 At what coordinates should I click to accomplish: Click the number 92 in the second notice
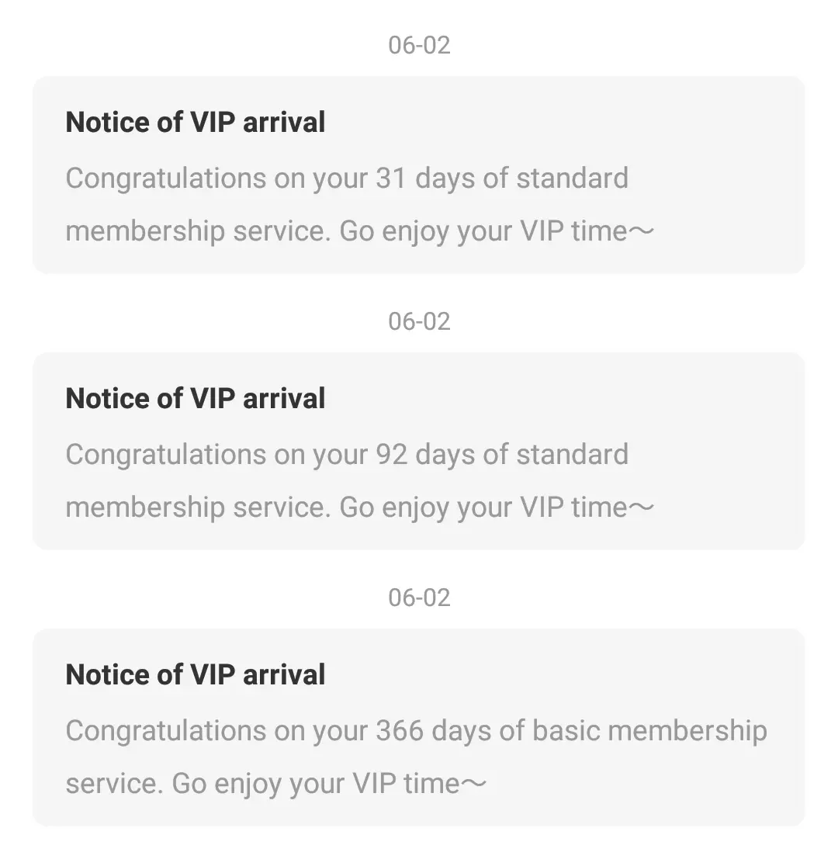[391, 455]
